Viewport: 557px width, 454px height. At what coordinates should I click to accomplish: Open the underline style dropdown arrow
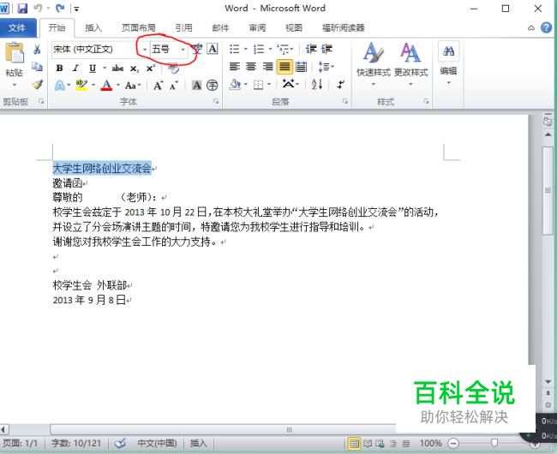[x=105, y=68]
